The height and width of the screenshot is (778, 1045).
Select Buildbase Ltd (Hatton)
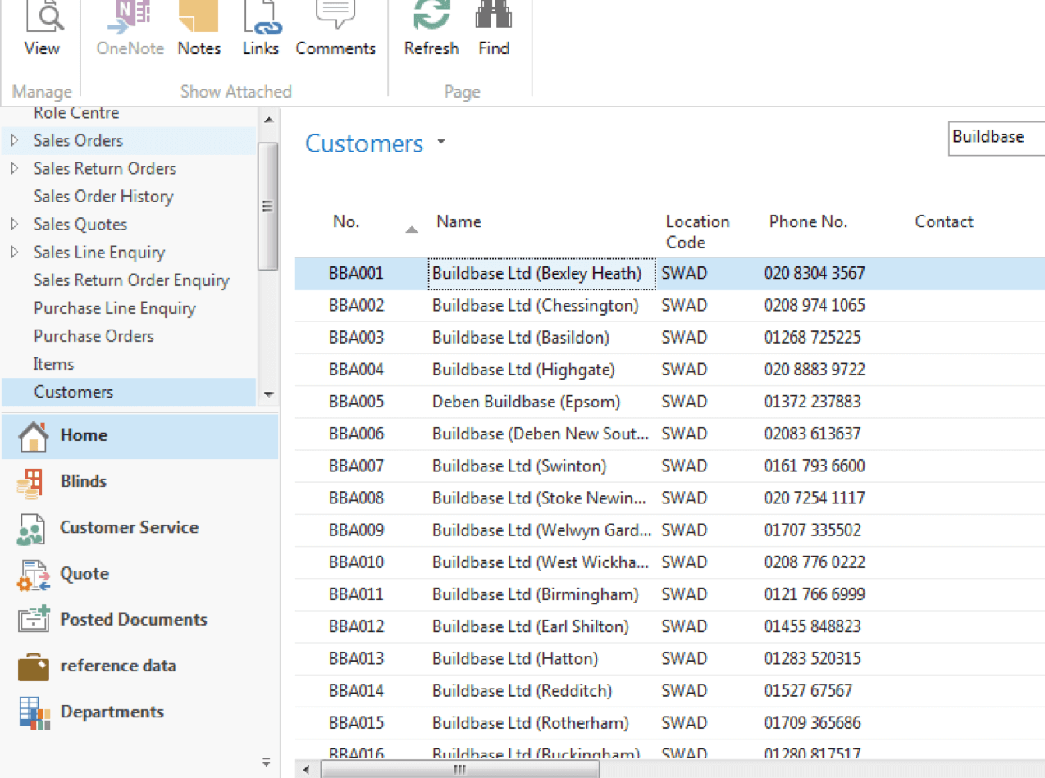coord(515,658)
